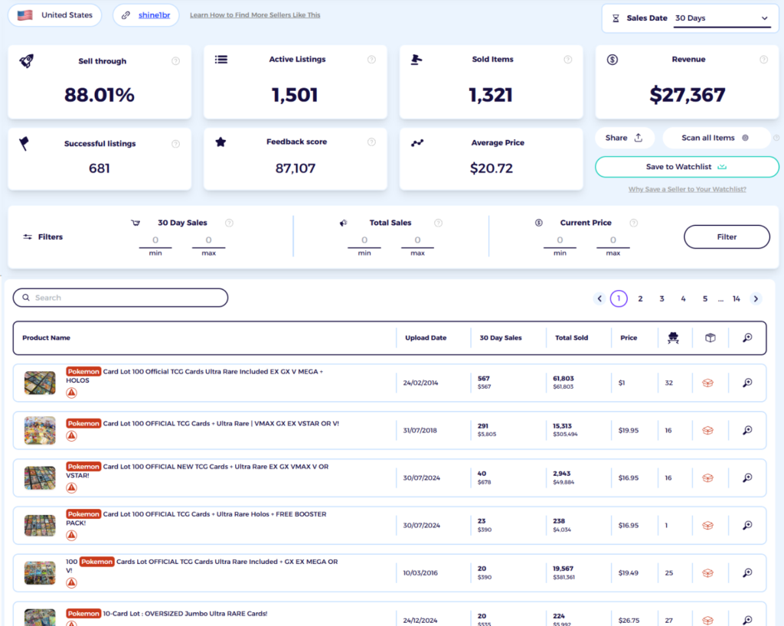
Task: Show help for Sell through
Action: tap(175, 61)
